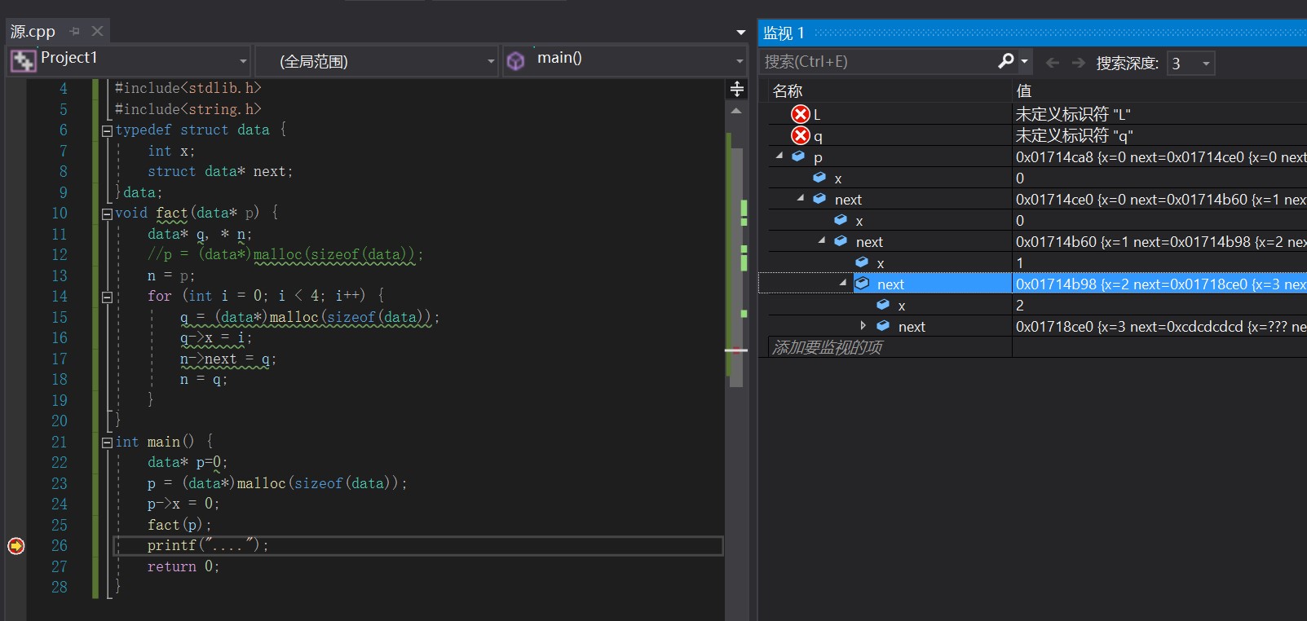
Task: Click value cell 0x01714ca8 for p
Action: (x=1159, y=156)
